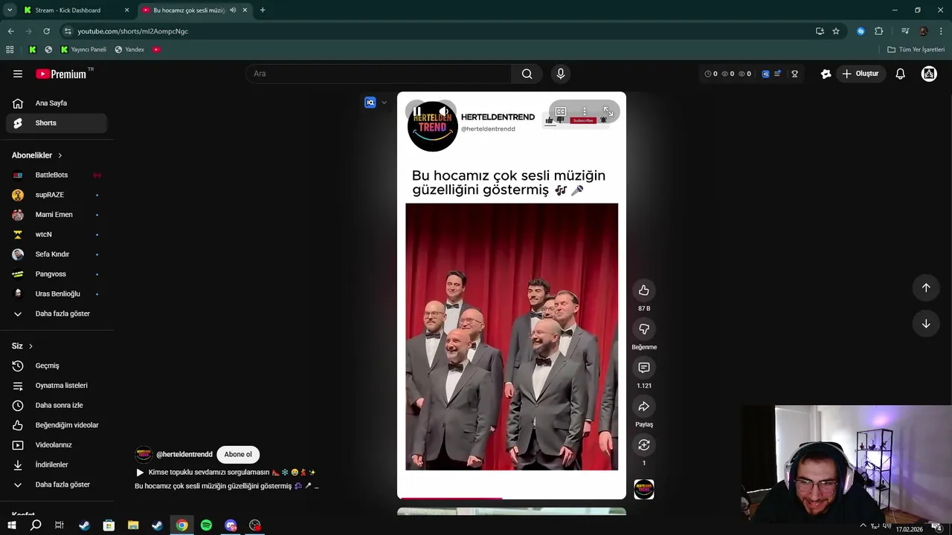Open the Yayıncı Paneli bookmark
Image resolution: width=952 pixels, height=535 pixels.
coord(84,50)
